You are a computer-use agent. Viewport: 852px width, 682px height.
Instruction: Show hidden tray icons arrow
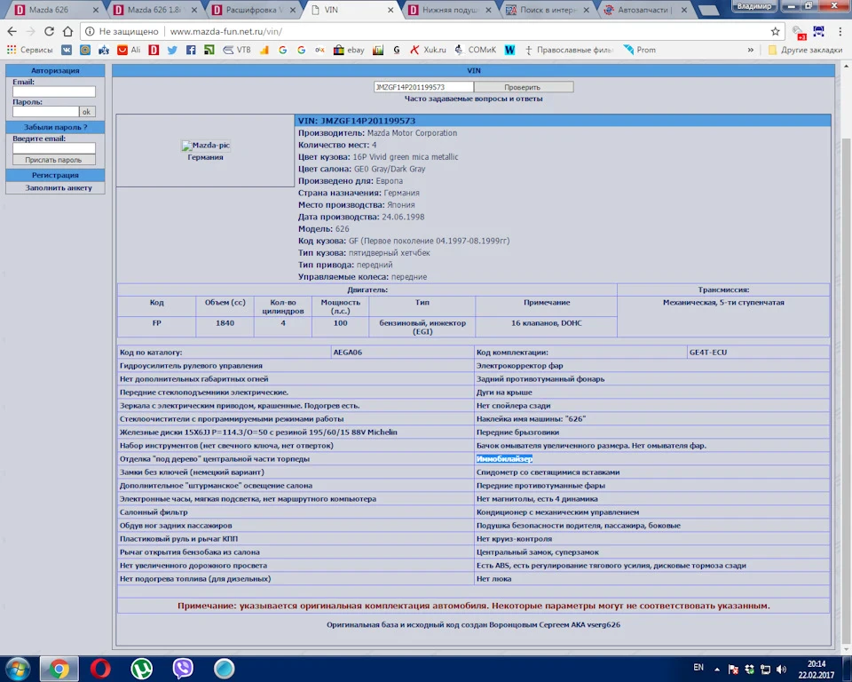(x=717, y=669)
